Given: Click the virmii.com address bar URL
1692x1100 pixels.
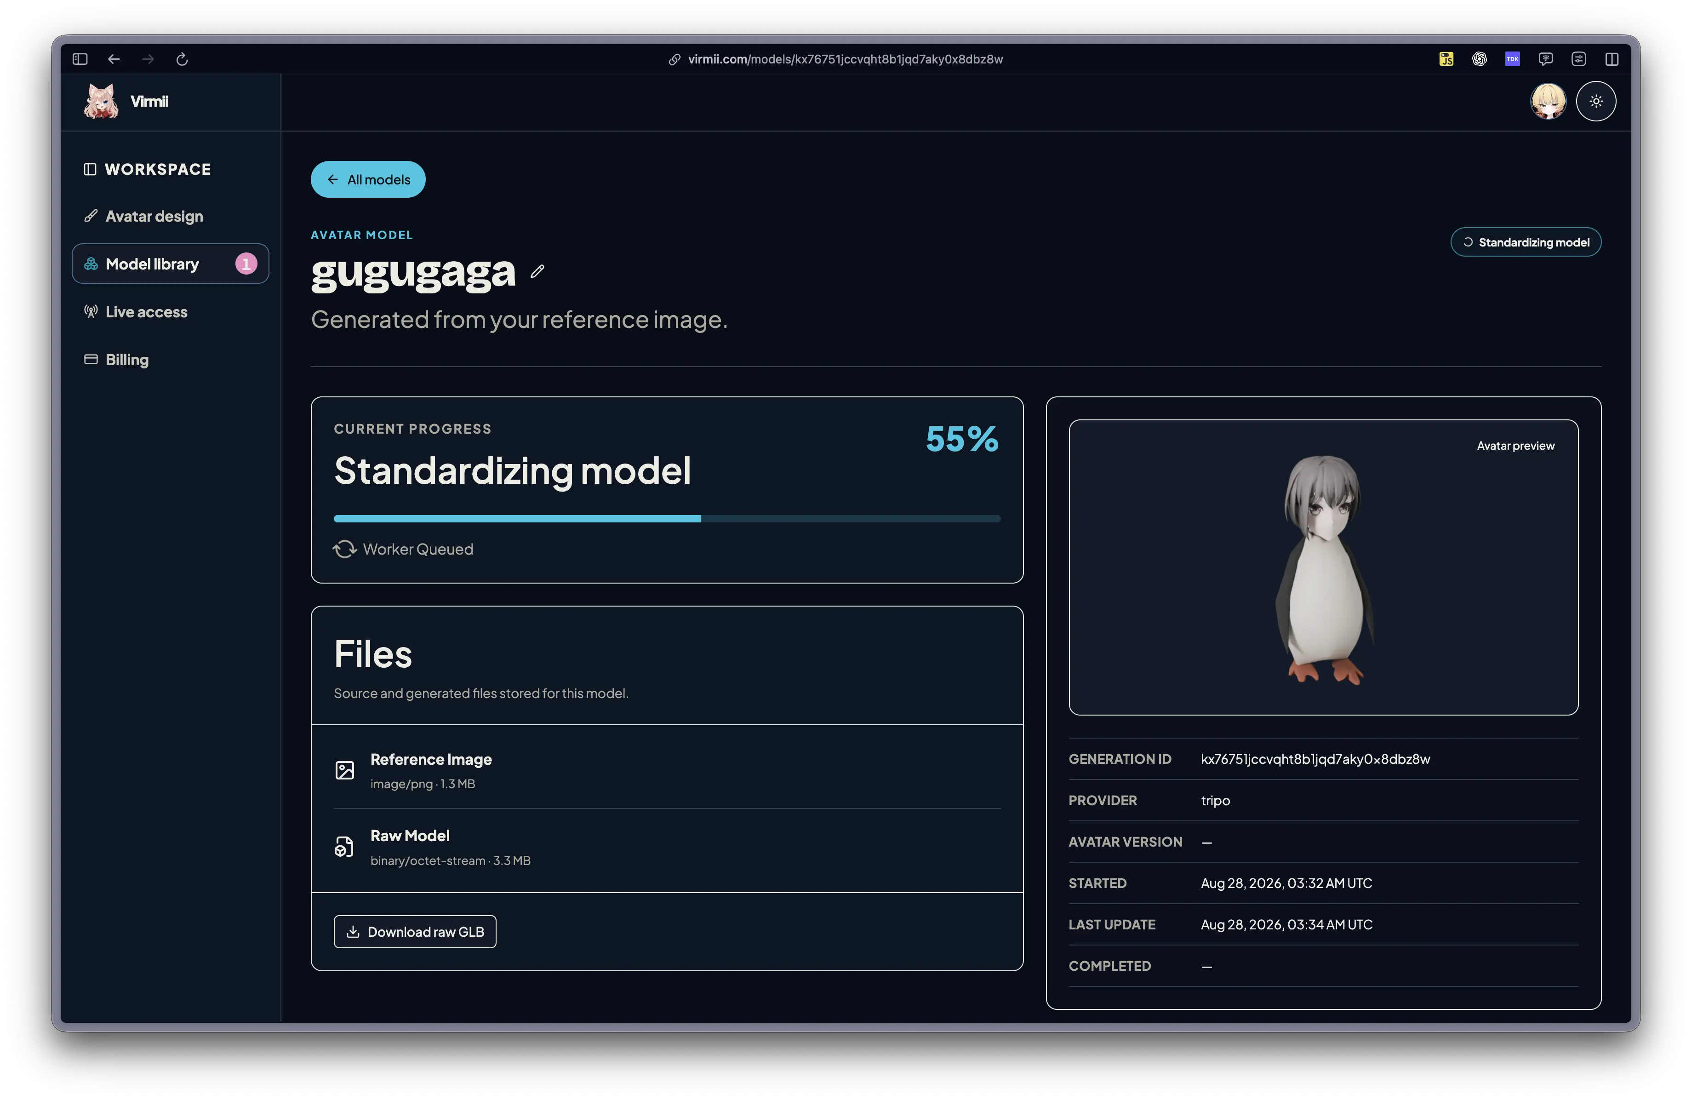Looking at the screenshot, I should (x=845, y=59).
